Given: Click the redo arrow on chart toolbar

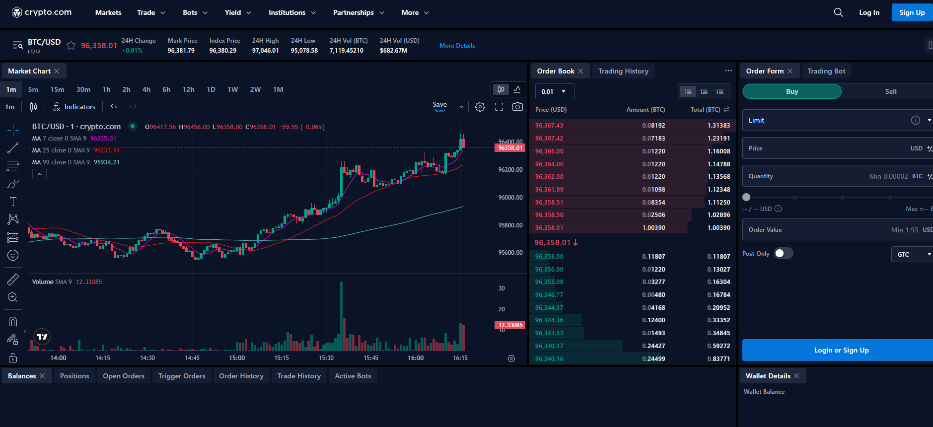Looking at the screenshot, I should pos(133,107).
